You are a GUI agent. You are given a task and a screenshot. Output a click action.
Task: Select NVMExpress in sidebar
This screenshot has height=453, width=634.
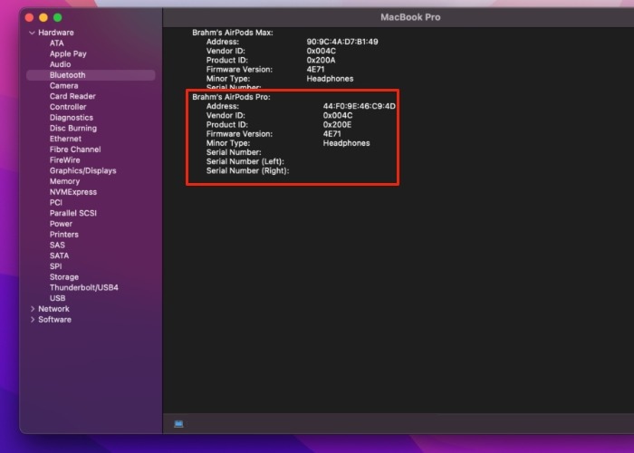[x=72, y=192]
